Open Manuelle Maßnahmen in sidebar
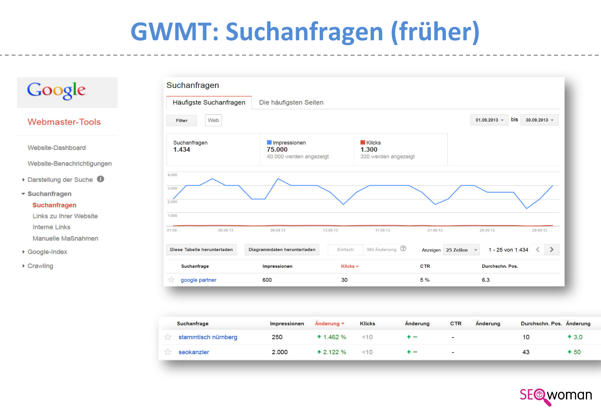The image size is (601, 415). (65, 238)
